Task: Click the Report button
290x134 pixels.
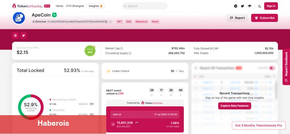Action: pos(237,18)
